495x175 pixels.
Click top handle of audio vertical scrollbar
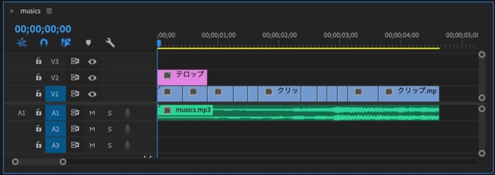pos(482,109)
